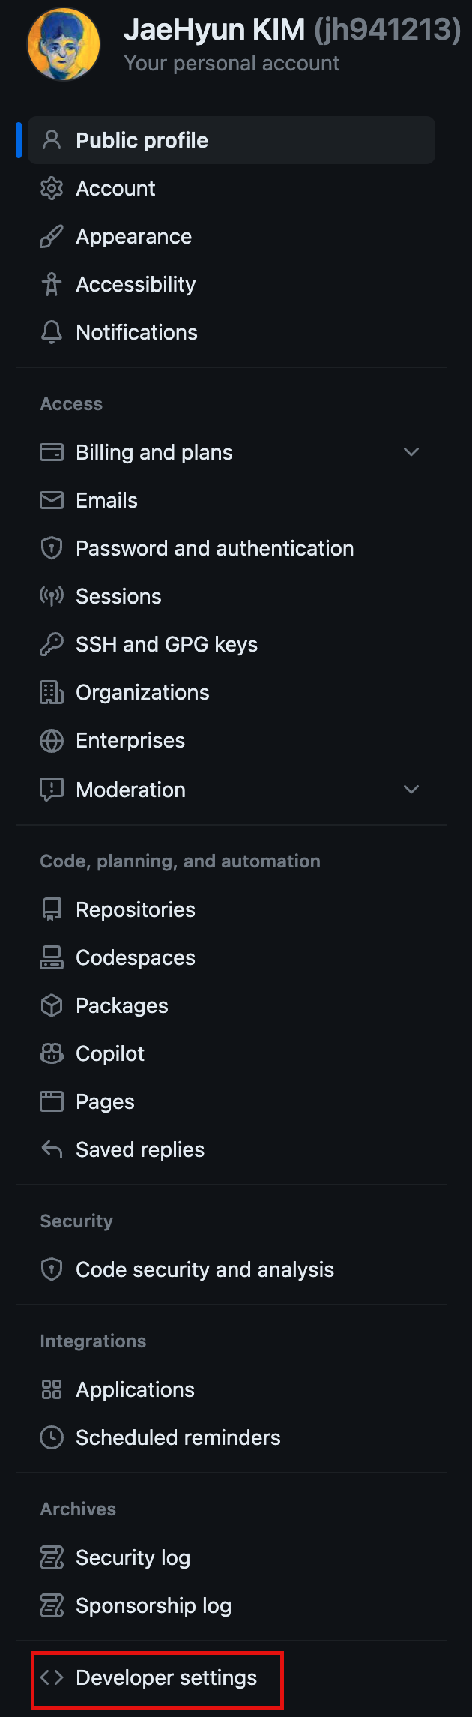Click the gear icon beside Account
The image size is (472, 1717).
click(x=52, y=188)
